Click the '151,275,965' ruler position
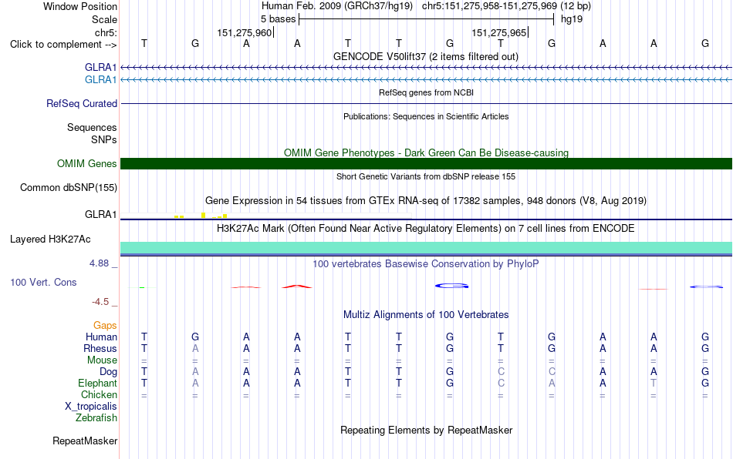 [498, 32]
